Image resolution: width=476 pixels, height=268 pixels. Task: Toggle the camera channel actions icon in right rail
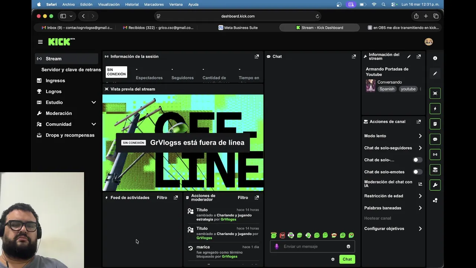point(435,170)
